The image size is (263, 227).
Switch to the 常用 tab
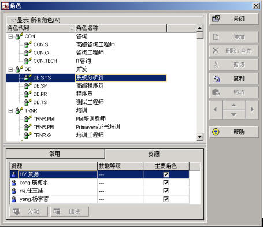point(55,154)
